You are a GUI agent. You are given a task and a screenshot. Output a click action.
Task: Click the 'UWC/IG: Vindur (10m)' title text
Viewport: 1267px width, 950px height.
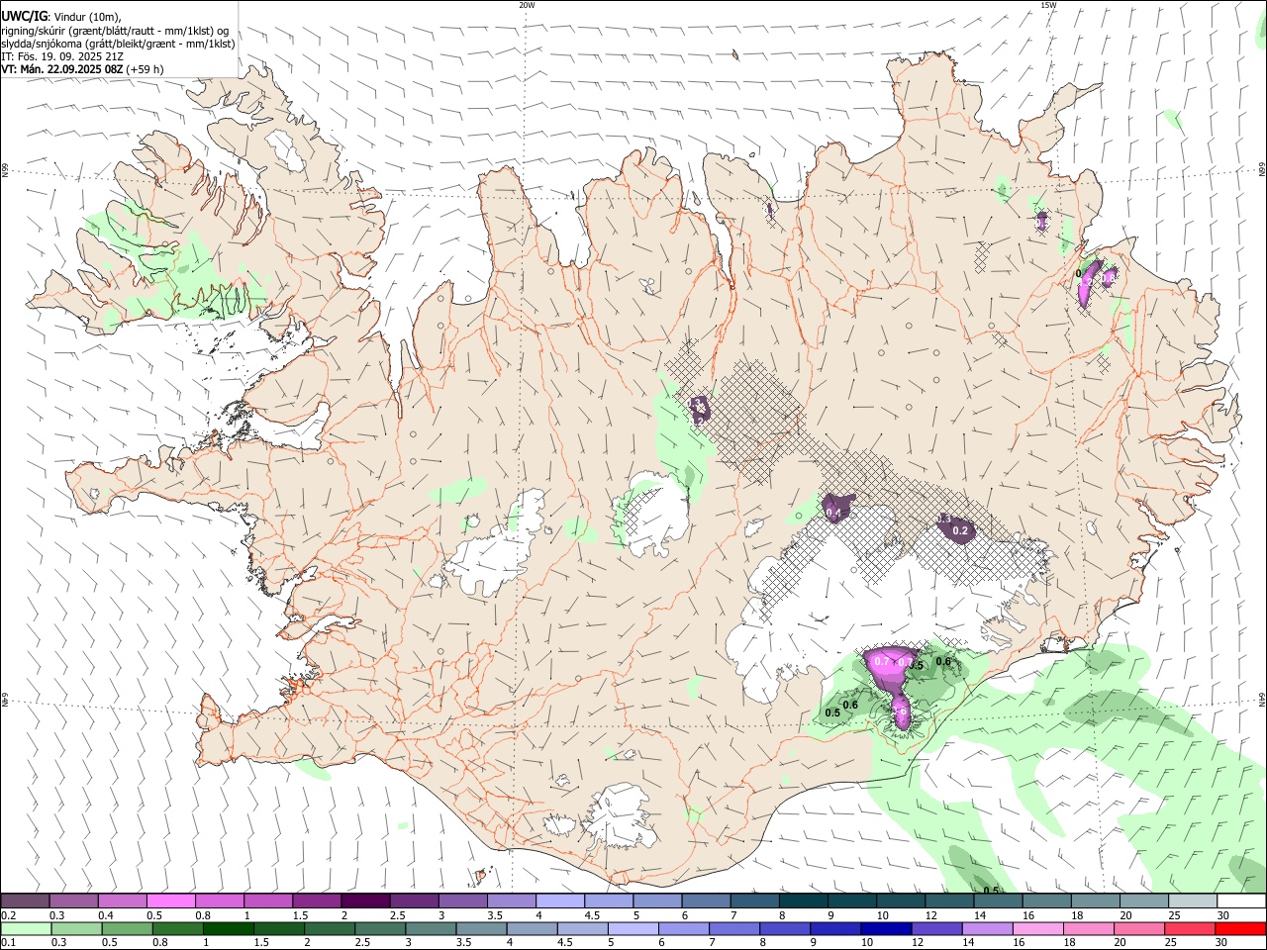click(60, 17)
